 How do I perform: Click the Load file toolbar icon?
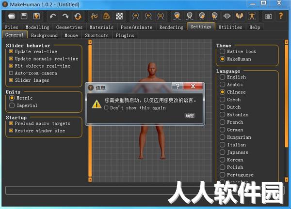coord(12,16)
